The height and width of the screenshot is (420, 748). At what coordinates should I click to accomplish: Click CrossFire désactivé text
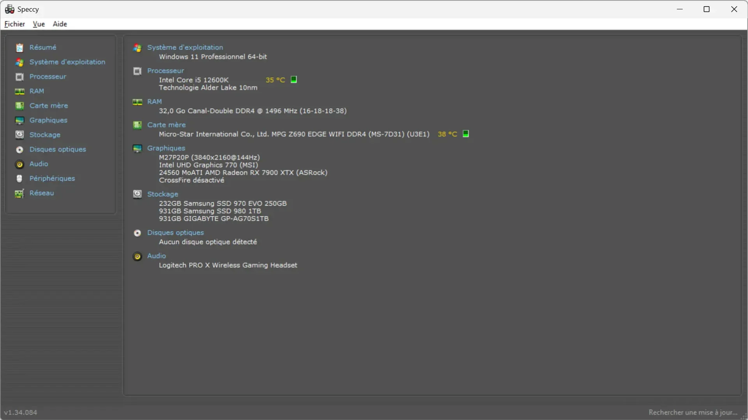coord(191,180)
